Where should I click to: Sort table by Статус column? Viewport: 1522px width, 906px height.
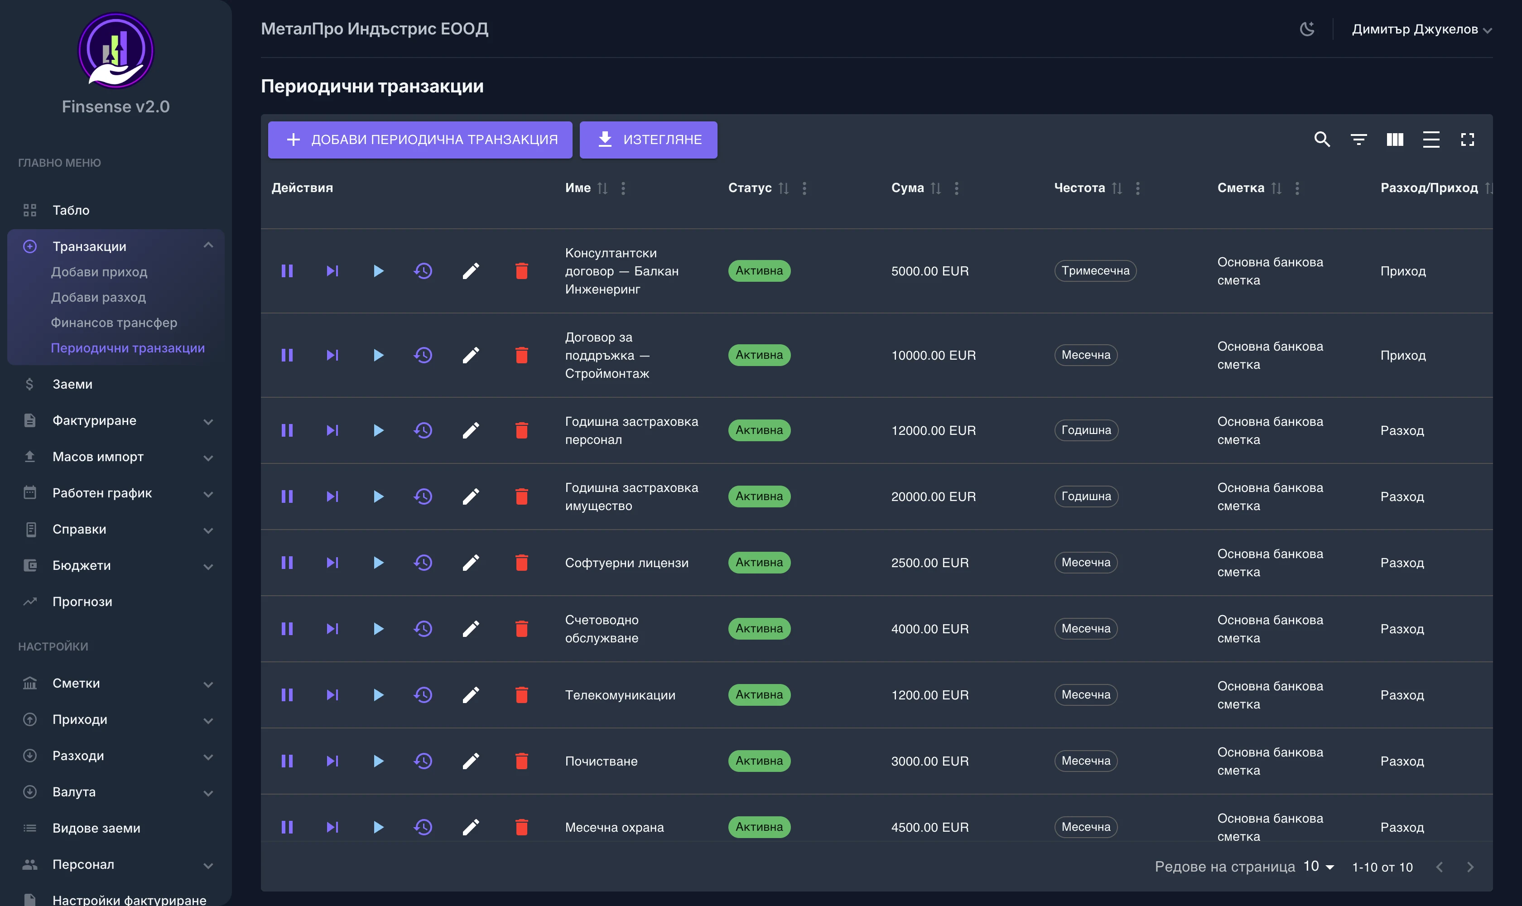tap(784, 188)
